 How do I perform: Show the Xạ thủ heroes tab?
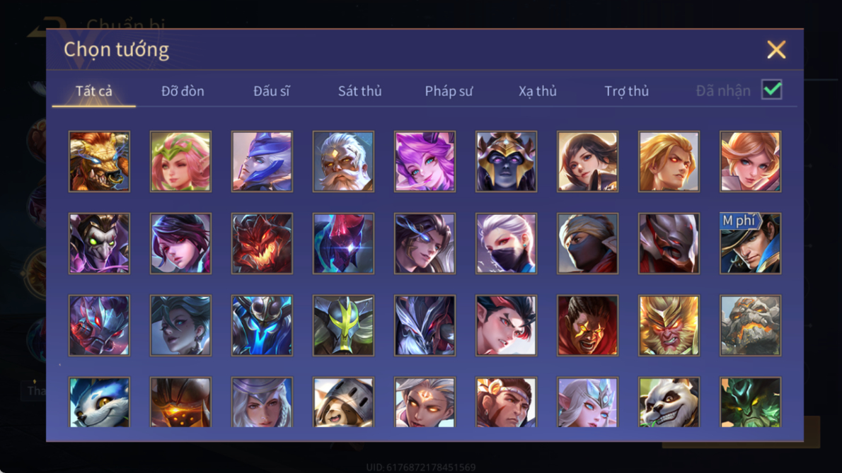coord(538,91)
